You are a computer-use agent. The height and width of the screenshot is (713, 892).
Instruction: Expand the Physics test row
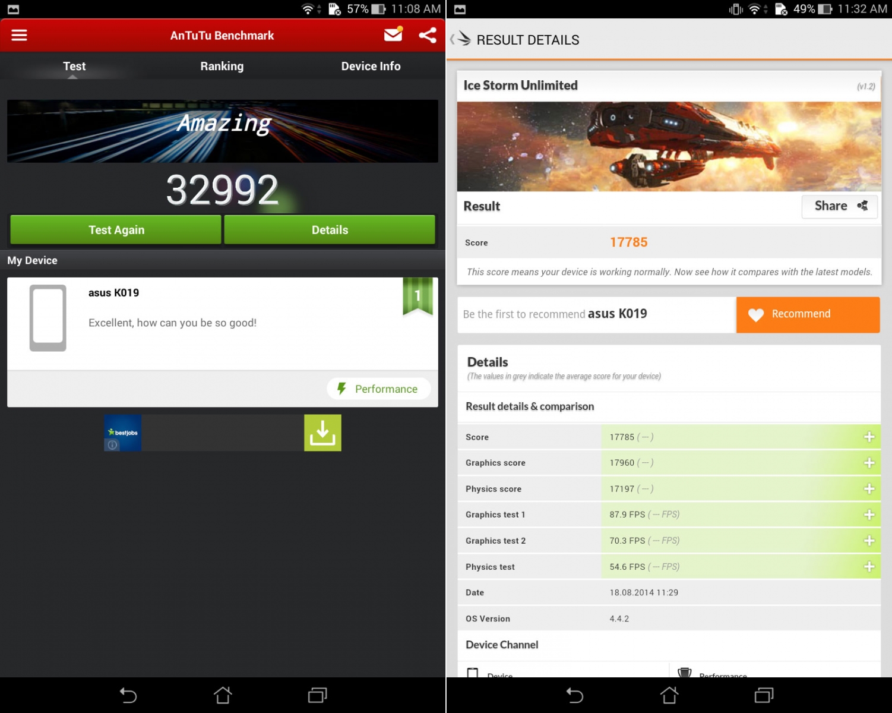869,567
